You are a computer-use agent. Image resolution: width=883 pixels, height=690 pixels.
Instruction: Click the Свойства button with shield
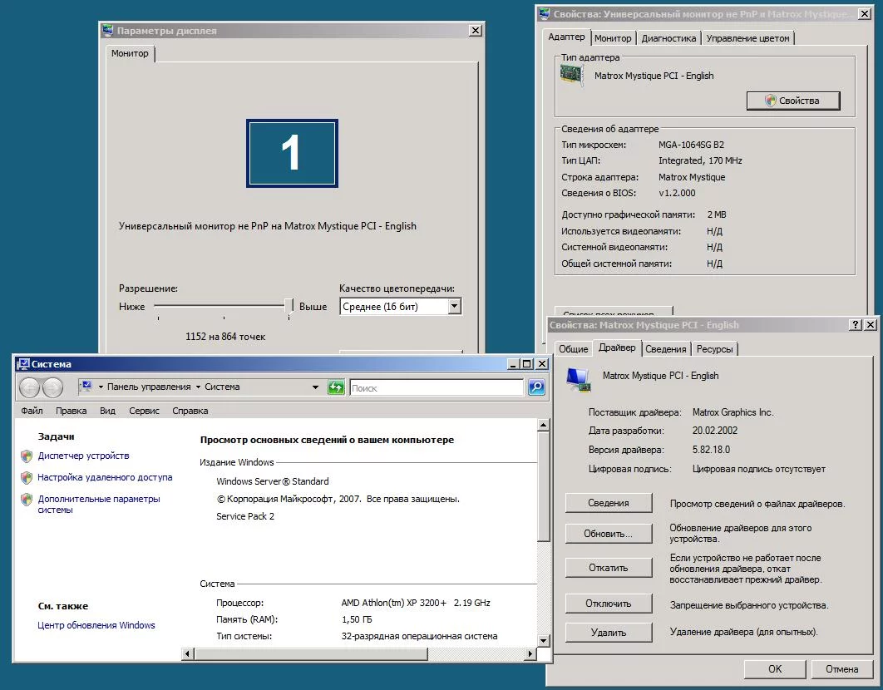pos(793,101)
